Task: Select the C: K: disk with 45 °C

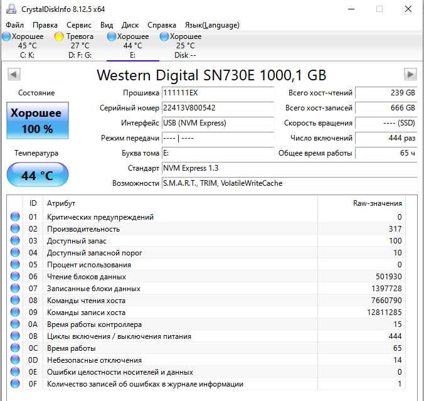Action: pos(27,46)
